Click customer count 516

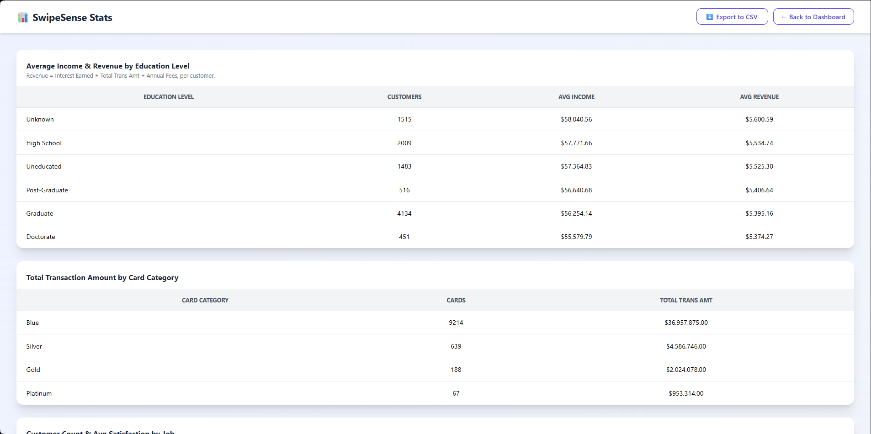[404, 190]
